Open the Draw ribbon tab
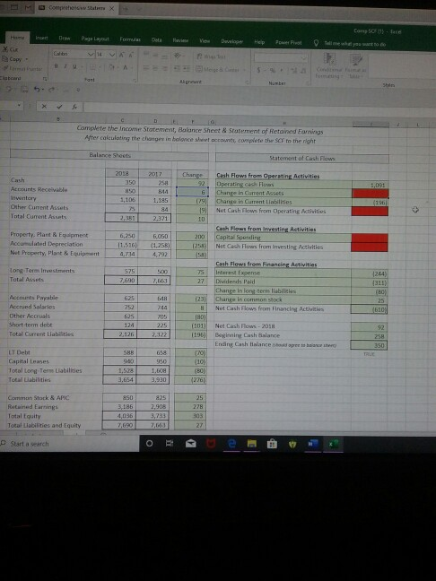The width and height of the screenshot is (436, 581). pos(65,39)
